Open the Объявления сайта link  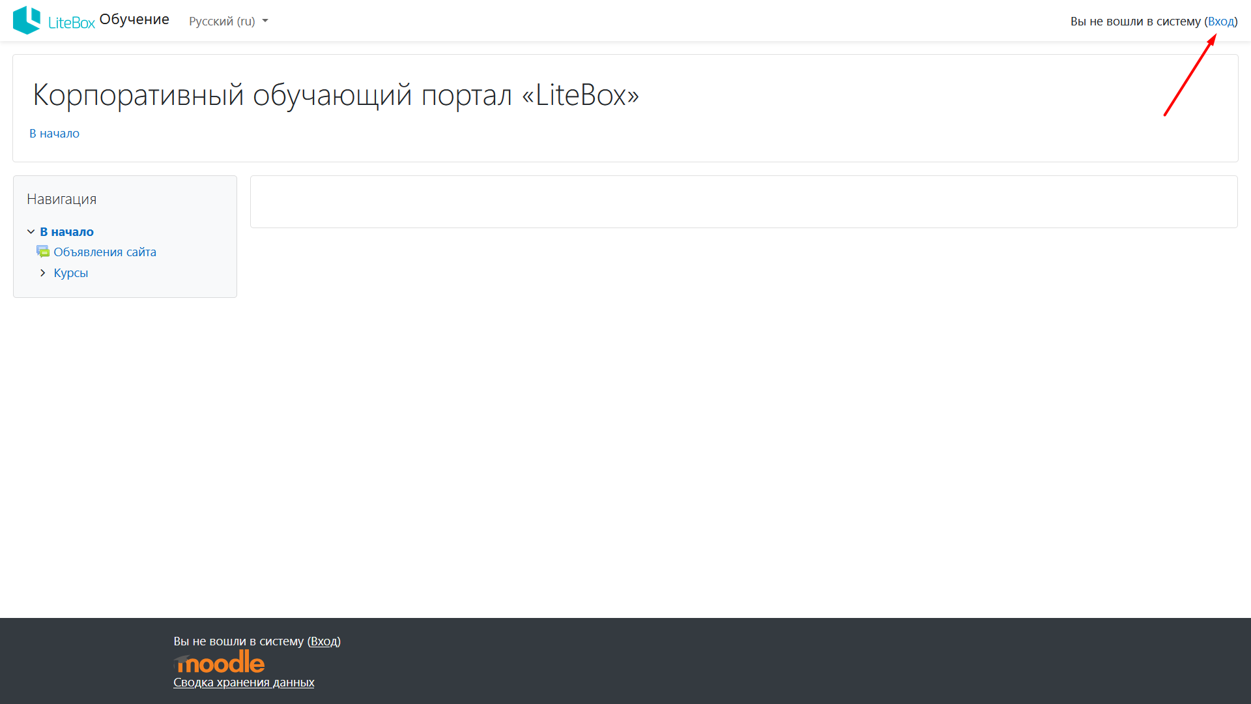(105, 252)
